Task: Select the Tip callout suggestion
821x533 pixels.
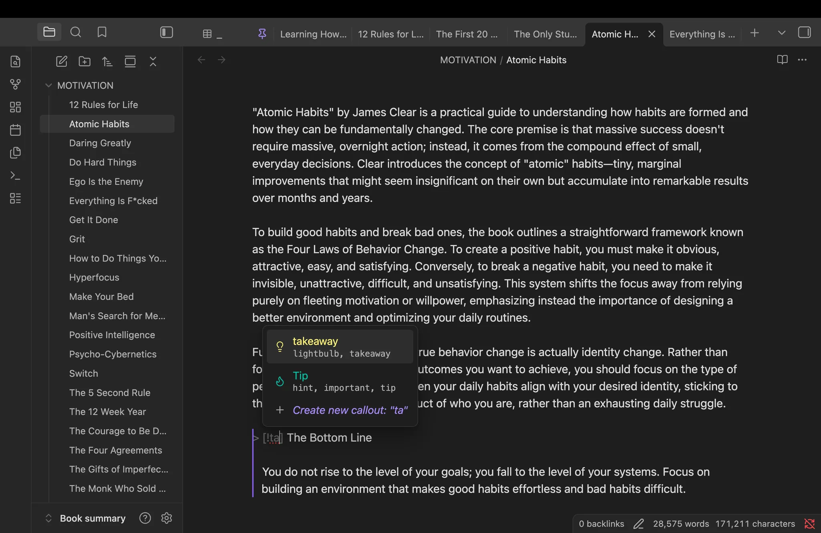Action: pos(340,381)
